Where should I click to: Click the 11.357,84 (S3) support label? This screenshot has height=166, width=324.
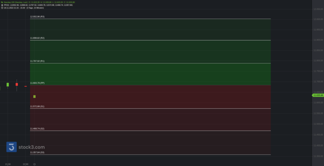[37, 152]
